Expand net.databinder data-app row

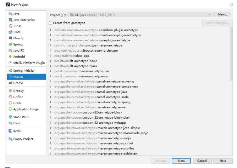point(51,56)
